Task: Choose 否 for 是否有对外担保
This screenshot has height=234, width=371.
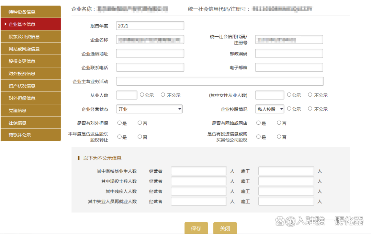Action: click(x=140, y=123)
